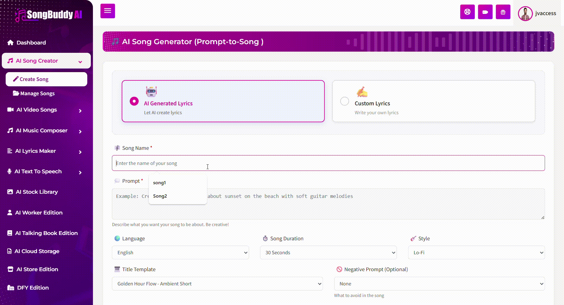Viewport: 564px width, 305px height.
Task: Open the Title Template dropdown
Action: tap(217, 284)
